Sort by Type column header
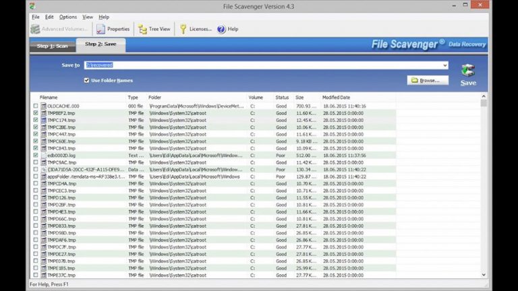The height and width of the screenshot is (291, 518). (x=133, y=97)
